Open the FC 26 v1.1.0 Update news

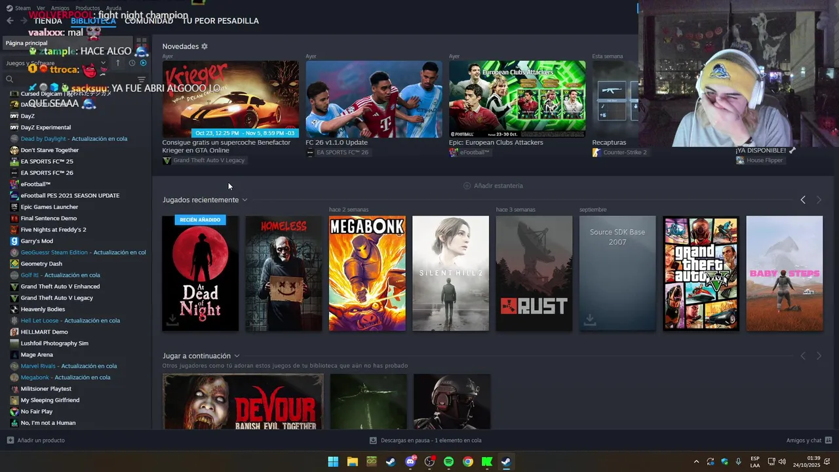click(x=374, y=99)
